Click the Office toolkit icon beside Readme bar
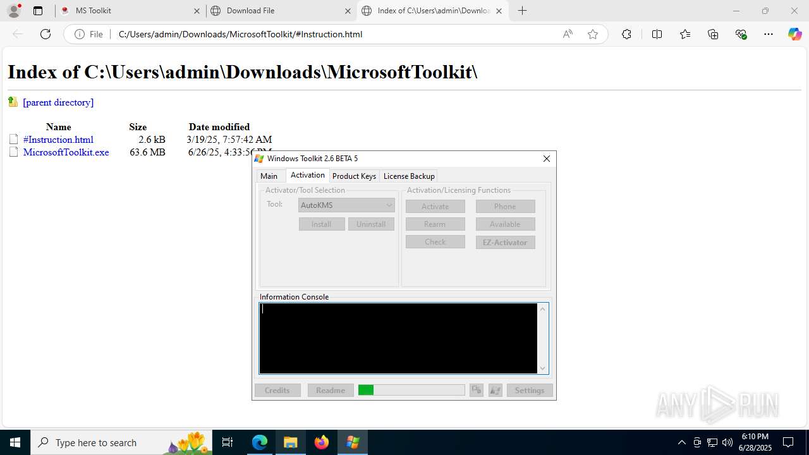 coord(477,391)
